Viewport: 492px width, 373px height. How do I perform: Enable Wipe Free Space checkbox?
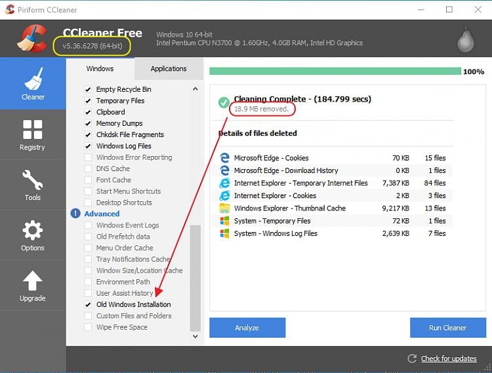(88, 327)
